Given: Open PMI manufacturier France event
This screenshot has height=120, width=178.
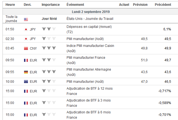Looking at the screenshot, I should [x=86, y=58].
